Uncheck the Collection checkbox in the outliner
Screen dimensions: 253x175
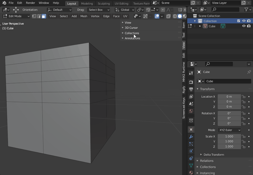(x=238, y=21)
